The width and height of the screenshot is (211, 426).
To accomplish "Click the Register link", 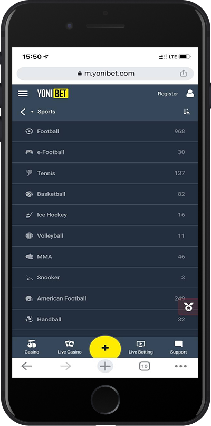I will tap(168, 94).
